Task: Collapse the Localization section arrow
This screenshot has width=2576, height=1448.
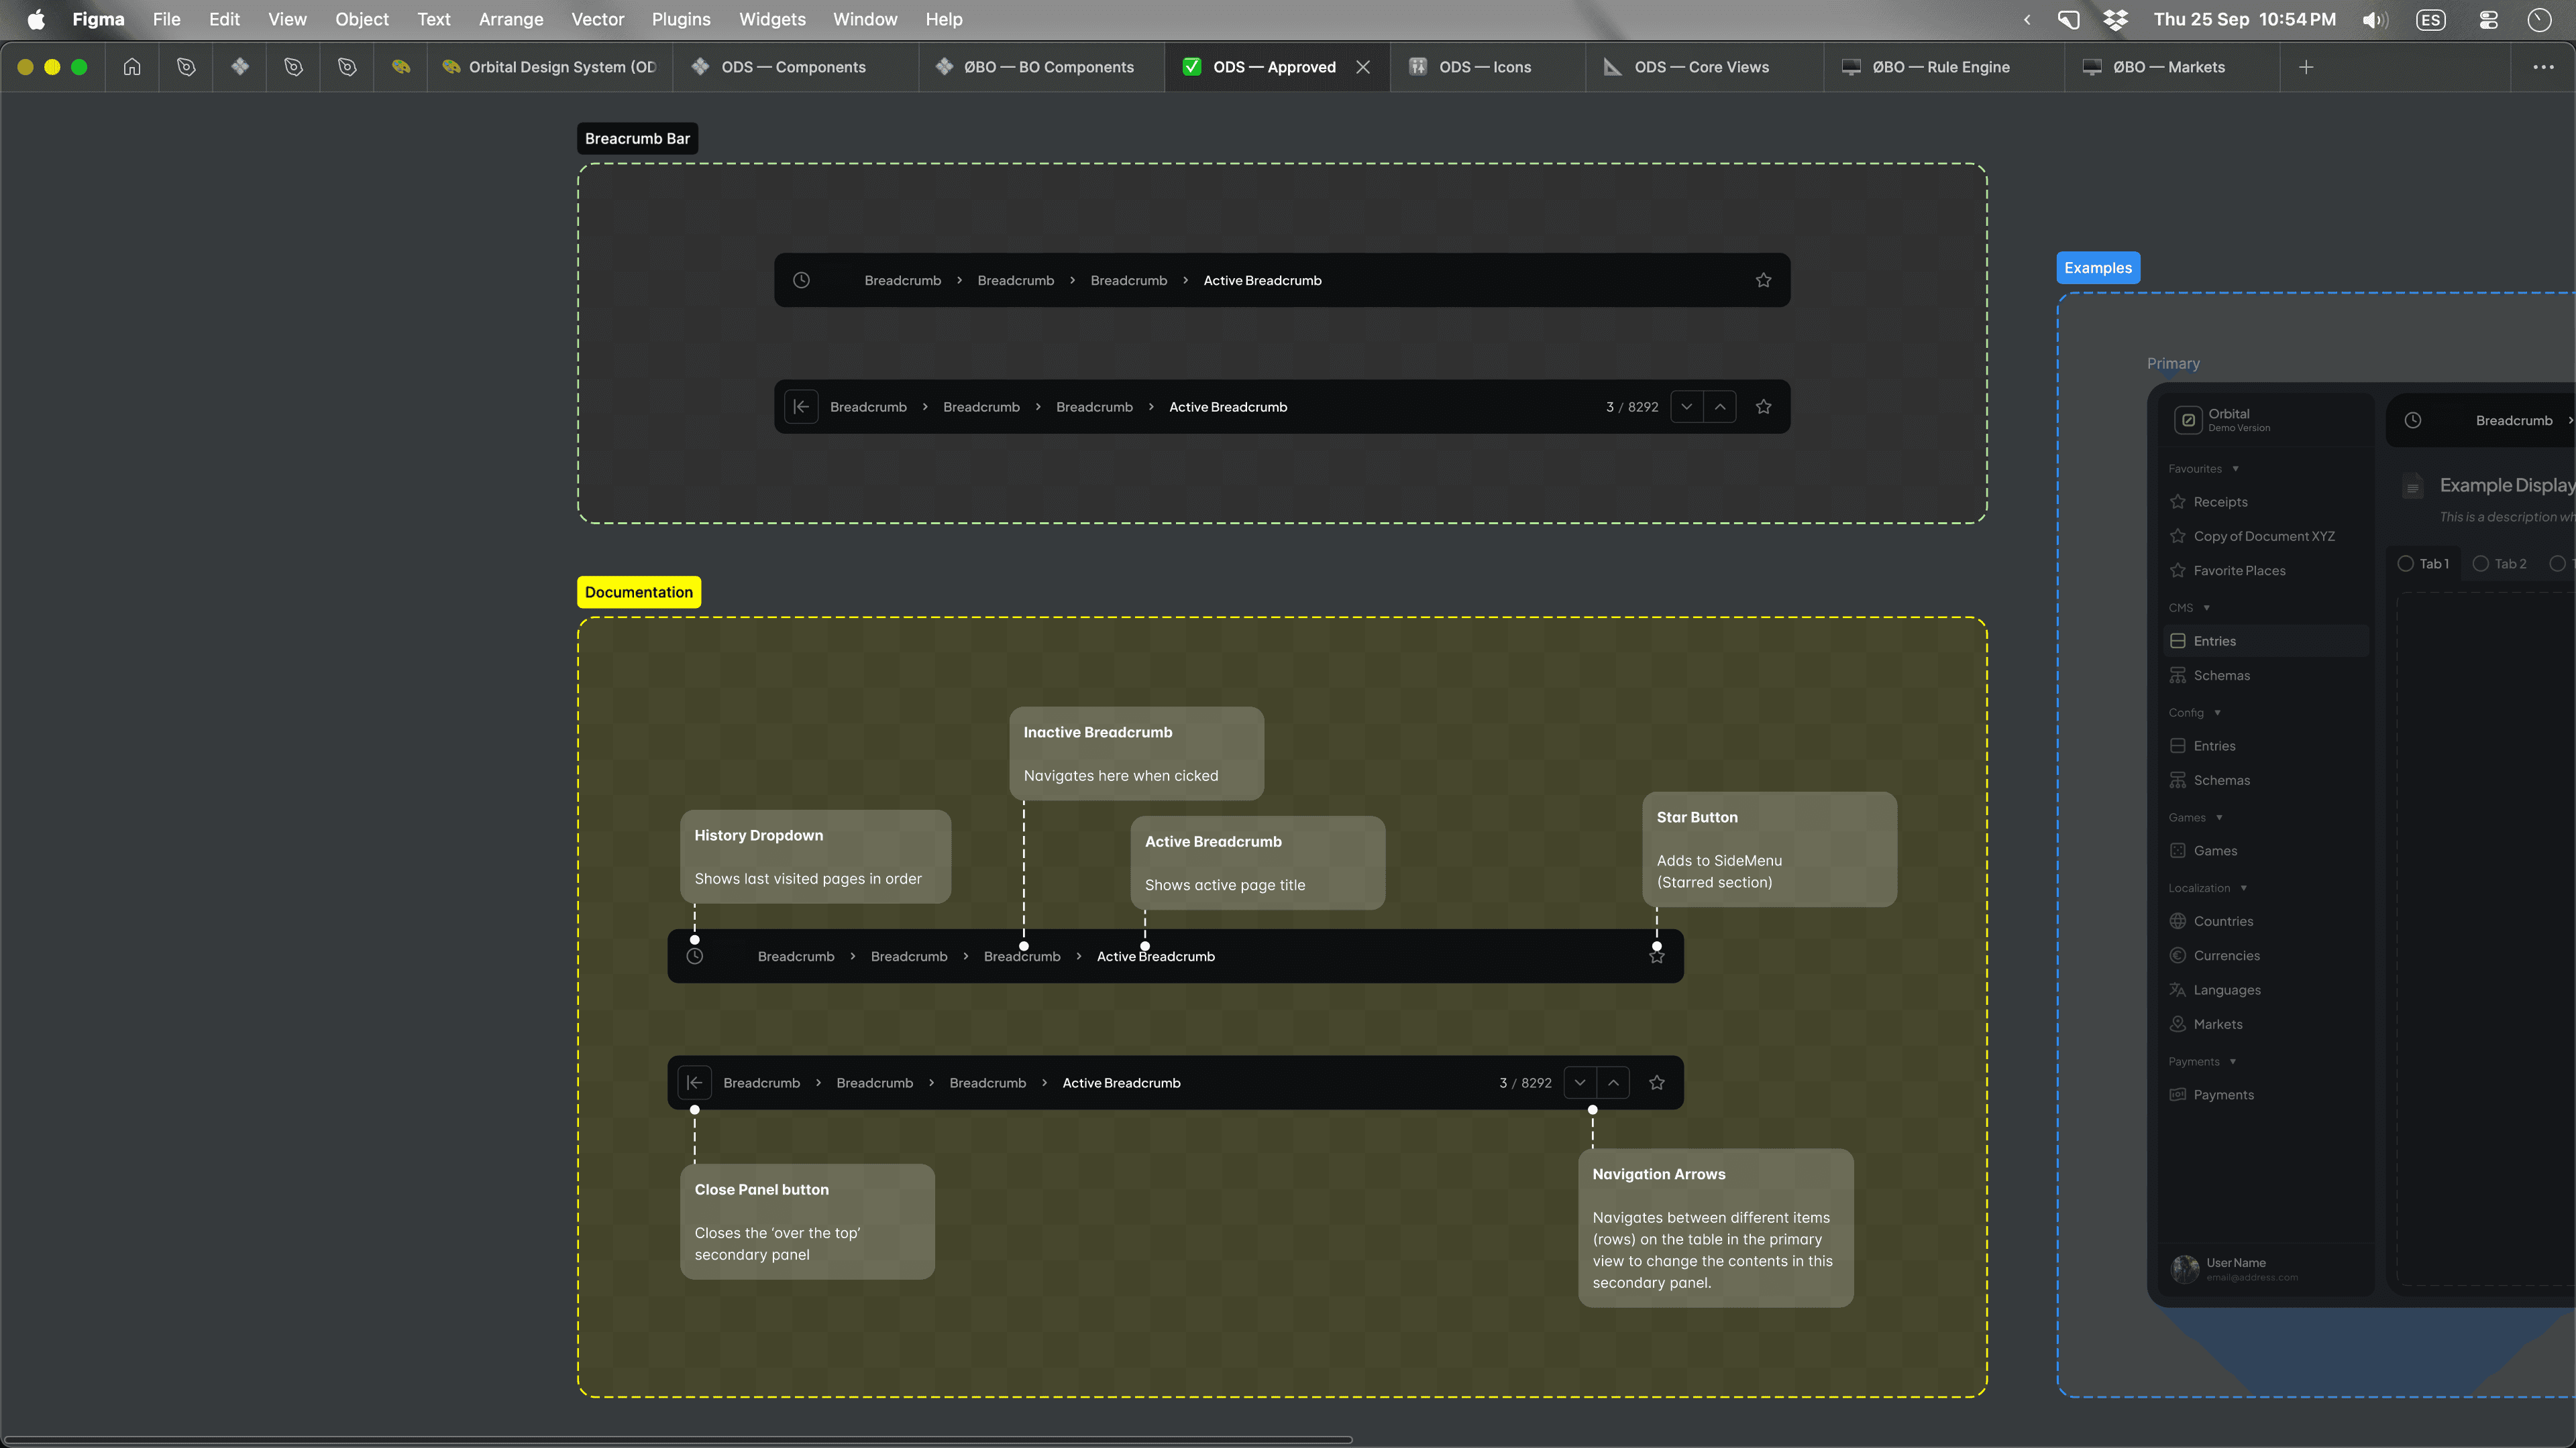Action: [x=2243, y=888]
